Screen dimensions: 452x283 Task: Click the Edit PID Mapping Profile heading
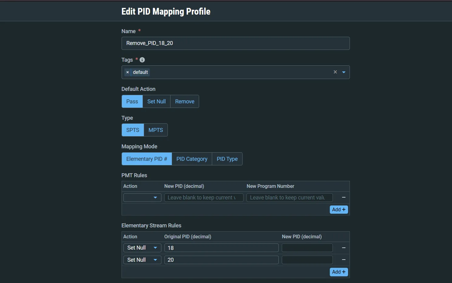(166, 12)
